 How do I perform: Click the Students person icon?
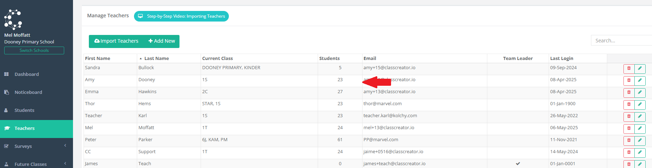click(x=6, y=110)
